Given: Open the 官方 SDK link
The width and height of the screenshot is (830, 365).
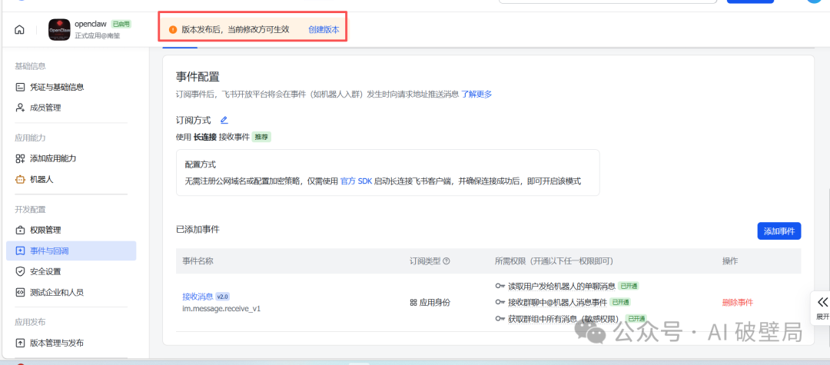Looking at the screenshot, I should 357,181.
